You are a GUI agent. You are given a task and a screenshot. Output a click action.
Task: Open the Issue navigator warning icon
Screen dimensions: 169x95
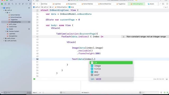pos(16,4)
